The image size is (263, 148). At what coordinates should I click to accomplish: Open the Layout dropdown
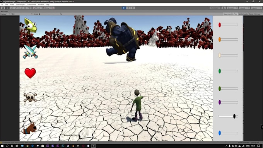click(256, 8)
